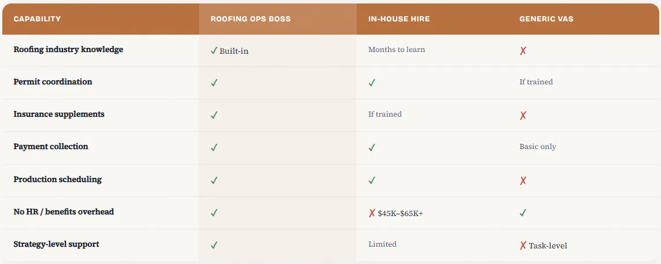Click green checkmark for Generic VAs HR overhead

(x=523, y=213)
